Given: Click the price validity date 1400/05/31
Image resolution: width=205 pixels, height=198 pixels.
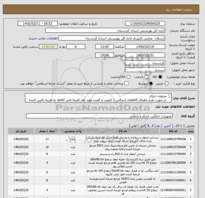Looking at the screenshot, I should (145, 55).
